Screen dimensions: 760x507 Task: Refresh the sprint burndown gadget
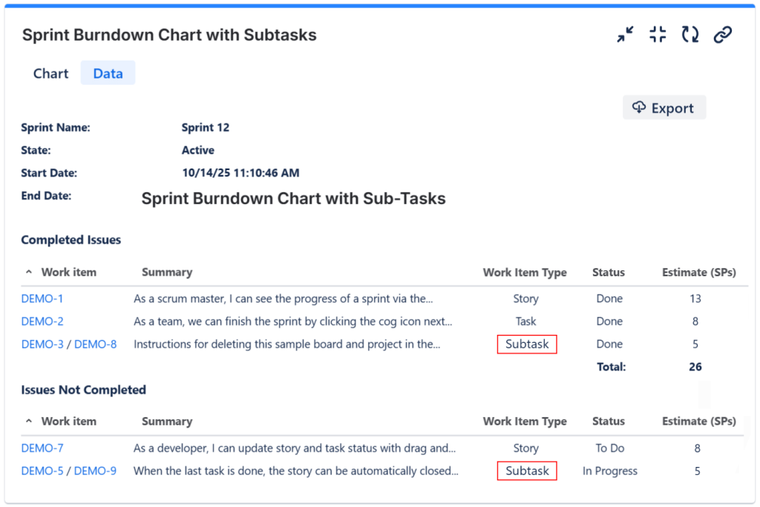point(690,34)
